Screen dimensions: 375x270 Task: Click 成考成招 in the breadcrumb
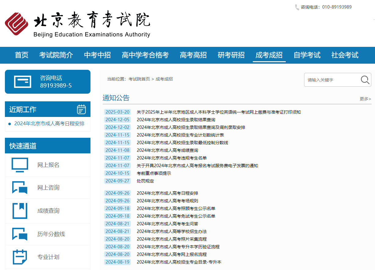164,79
